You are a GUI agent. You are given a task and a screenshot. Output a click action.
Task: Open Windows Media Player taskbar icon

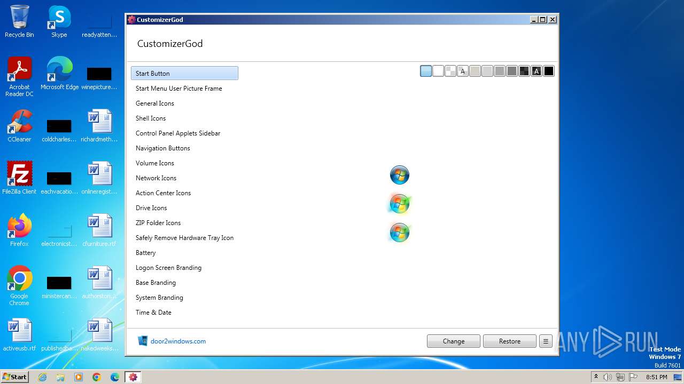coord(79,377)
